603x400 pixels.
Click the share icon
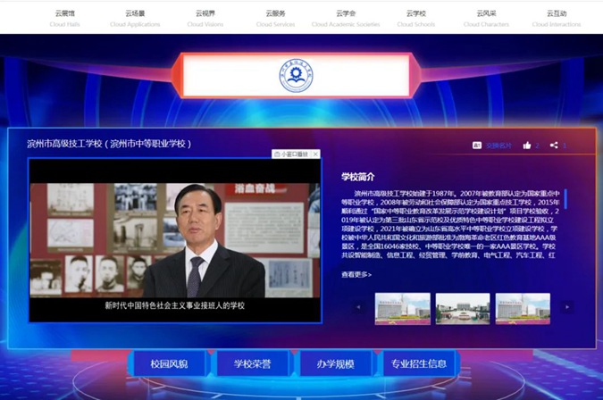[x=554, y=145]
